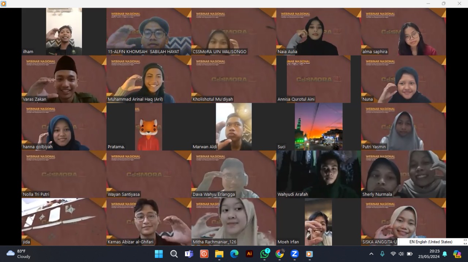Click the media player taskbar icon
468x262 pixels.
(309, 254)
